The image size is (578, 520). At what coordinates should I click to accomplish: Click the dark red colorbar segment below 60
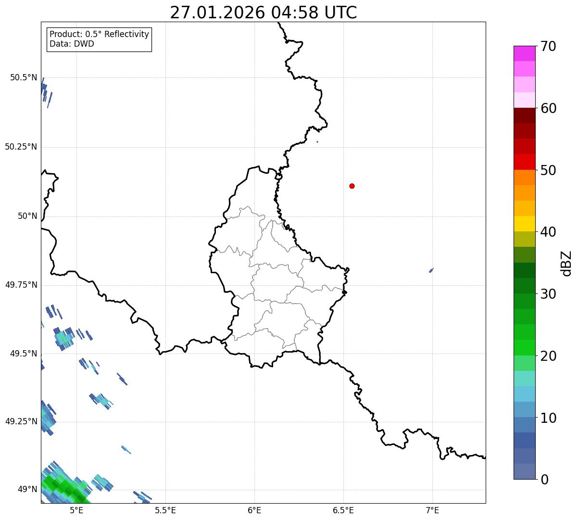pos(524,115)
